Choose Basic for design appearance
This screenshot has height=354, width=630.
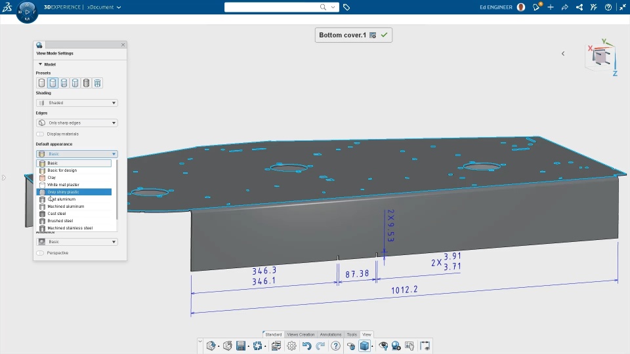tap(74, 170)
